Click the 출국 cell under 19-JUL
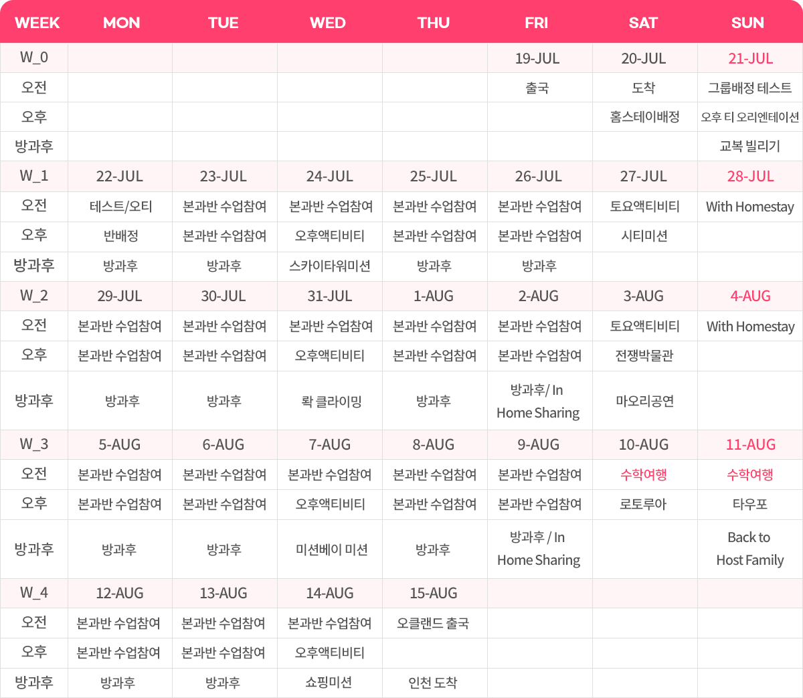 click(x=537, y=88)
